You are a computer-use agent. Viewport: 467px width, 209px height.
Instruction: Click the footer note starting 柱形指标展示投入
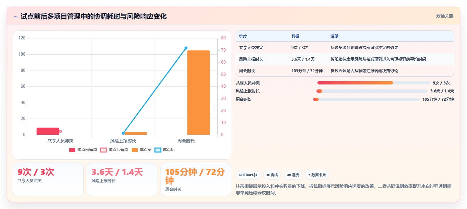343,189
